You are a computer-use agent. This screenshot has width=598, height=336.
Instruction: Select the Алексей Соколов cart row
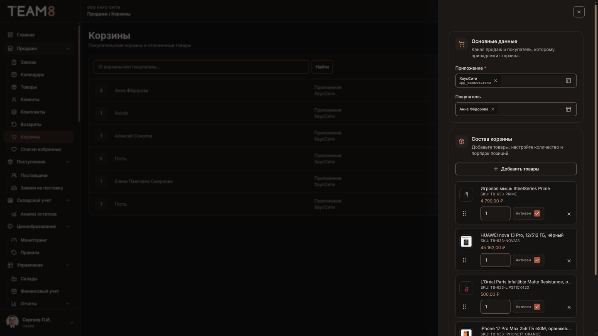[263, 136]
